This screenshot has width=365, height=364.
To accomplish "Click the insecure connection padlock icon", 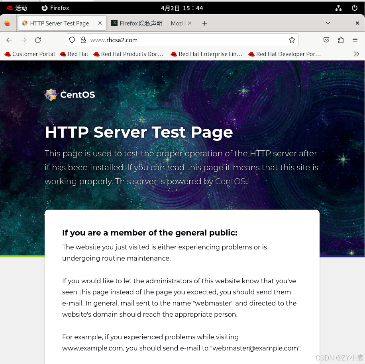I will (x=83, y=40).
